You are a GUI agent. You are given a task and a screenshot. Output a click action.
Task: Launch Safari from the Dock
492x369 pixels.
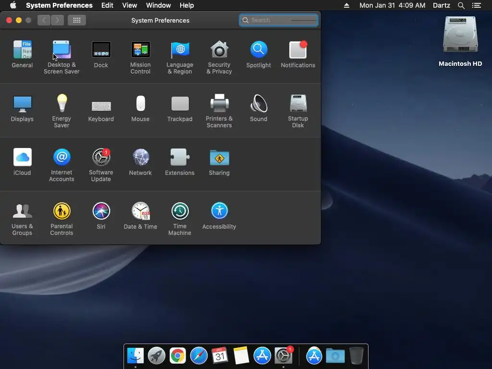point(198,356)
